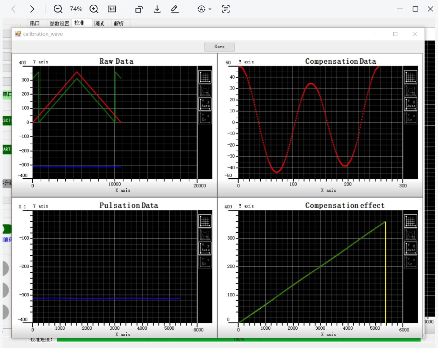Go to previous image in viewer
This screenshot has width=438, height=348.
coord(14,9)
